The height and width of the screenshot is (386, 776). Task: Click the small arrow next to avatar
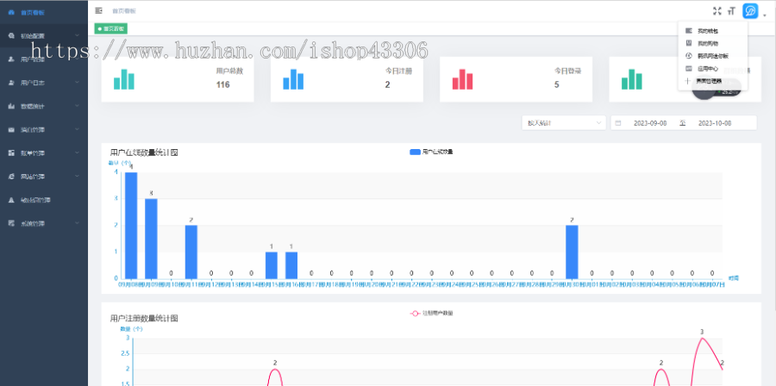pos(765,15)
